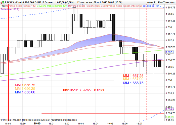Click the 1 658,75 price axis label
The height and width of the screenshot is (125, 176).
pyautogui.click(x=170, y=7)
